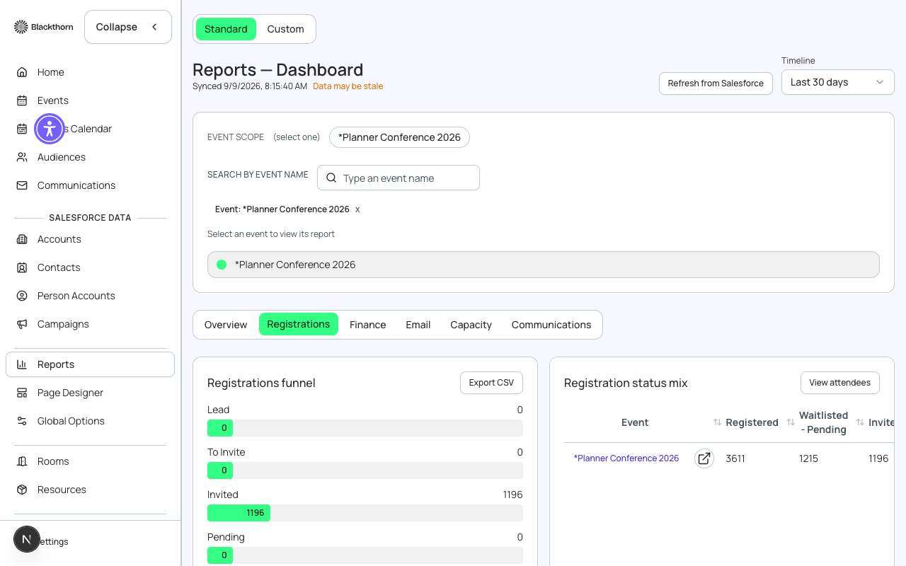Click the Registration status mix heading
The width and height of the screenshot is (906, 566).
pos(626,383)
